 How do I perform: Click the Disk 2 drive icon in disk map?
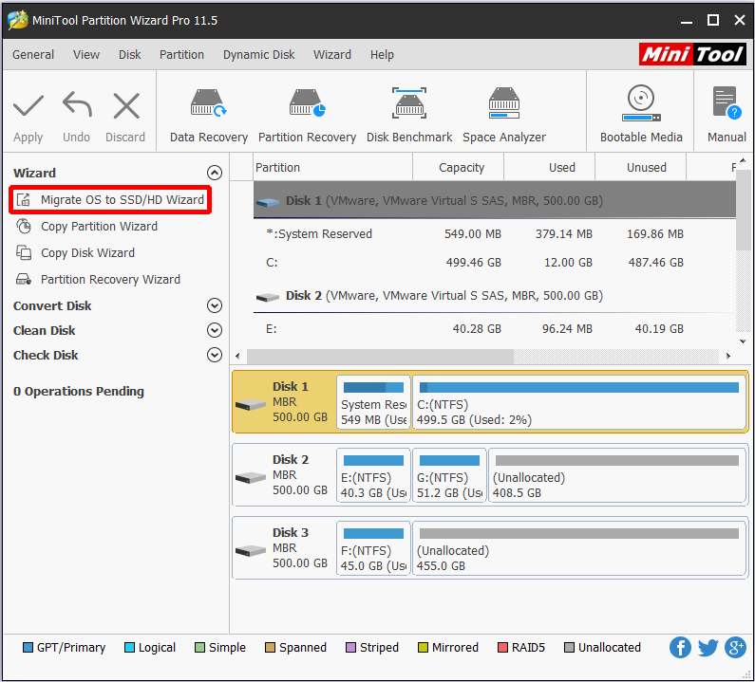pos(251,478)
